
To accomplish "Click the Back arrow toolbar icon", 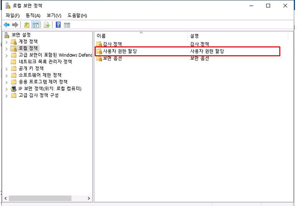I will coord(6,25).
